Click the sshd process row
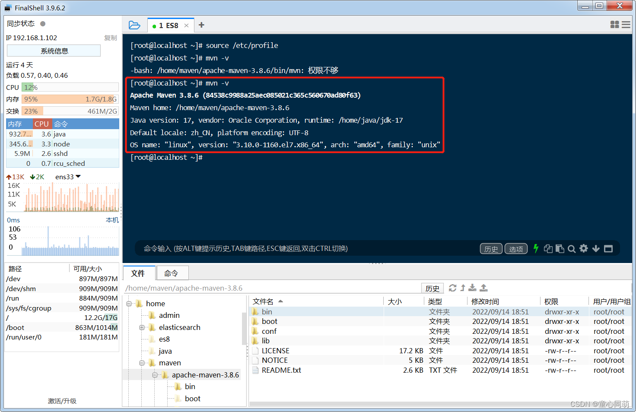This screenshot has height=412, width=636. click(x=63, y=153)
